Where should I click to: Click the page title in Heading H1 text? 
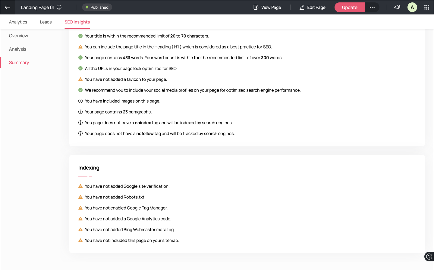178,47
